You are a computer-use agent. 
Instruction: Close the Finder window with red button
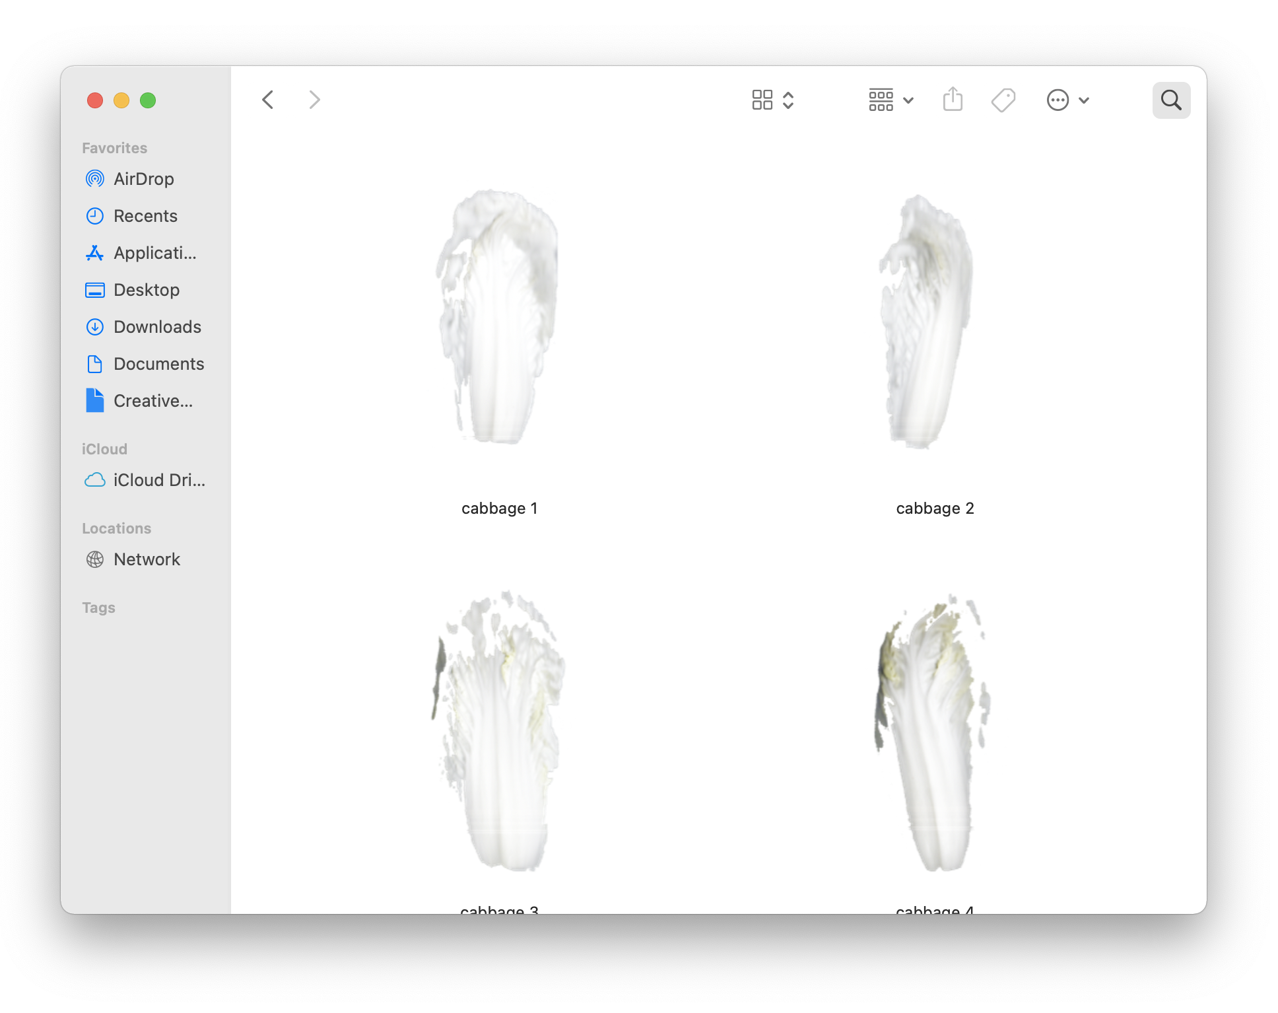click(95, 100)
